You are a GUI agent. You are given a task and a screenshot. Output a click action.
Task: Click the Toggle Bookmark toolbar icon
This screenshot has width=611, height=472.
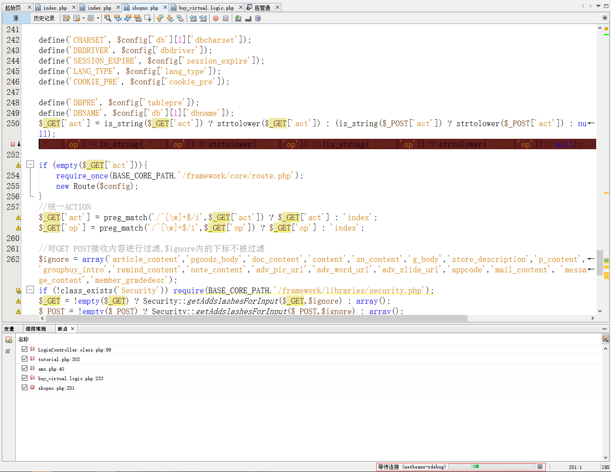click(x=180, y=18)
